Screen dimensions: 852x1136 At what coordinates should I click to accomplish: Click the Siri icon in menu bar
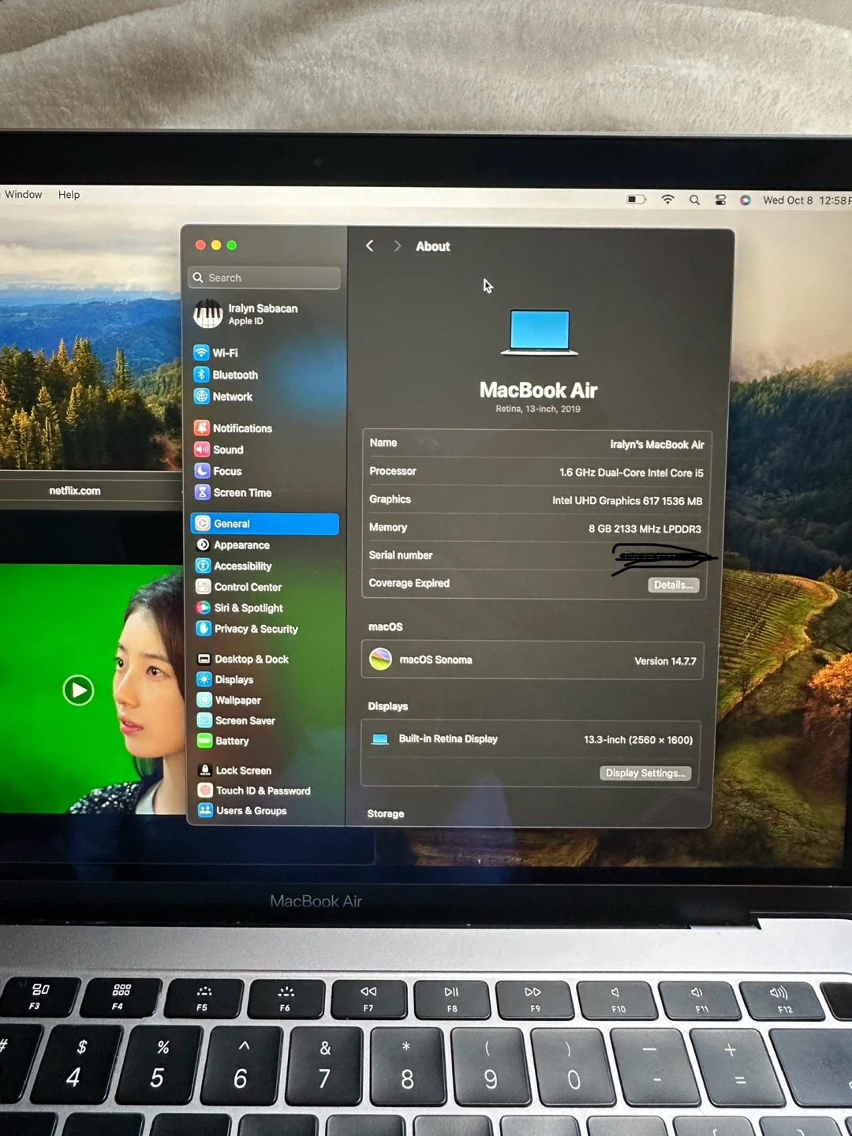pyautogui.click(x=745, y=200)
